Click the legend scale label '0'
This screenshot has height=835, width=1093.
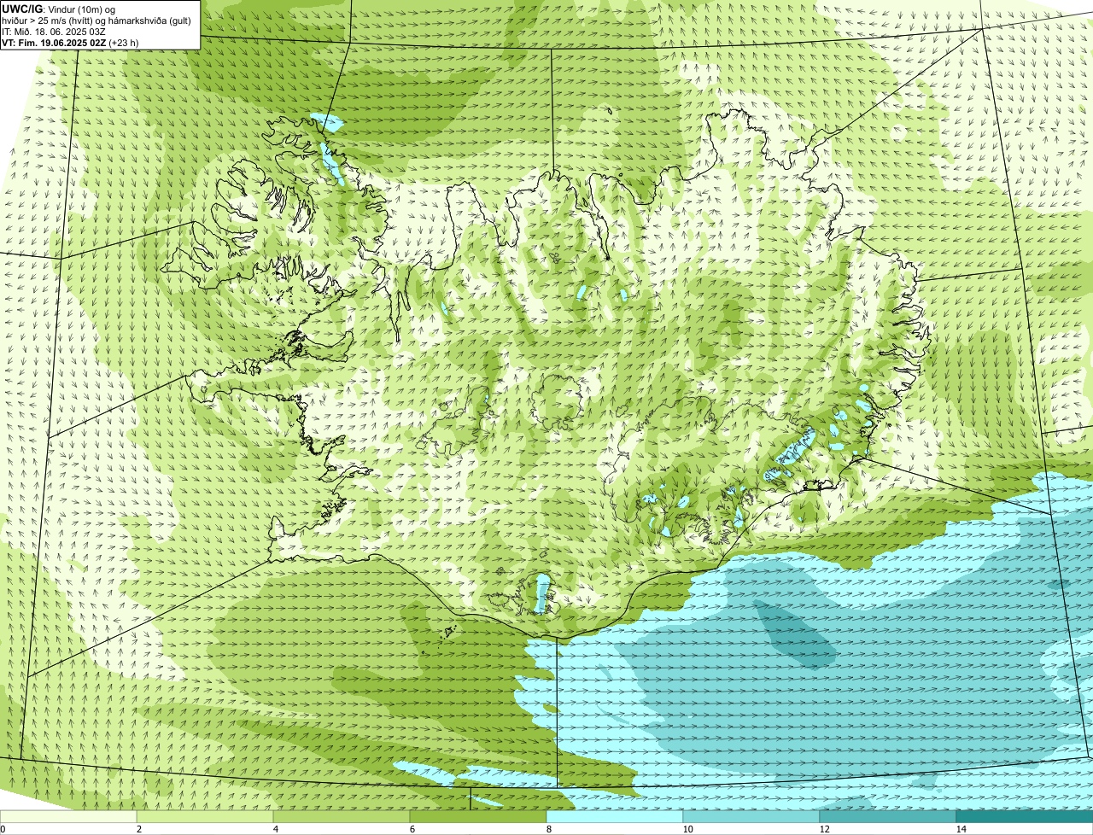click(x=3, y=829)
